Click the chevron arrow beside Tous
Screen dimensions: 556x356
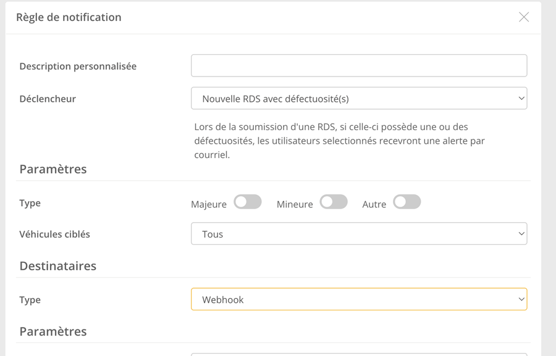521,234
